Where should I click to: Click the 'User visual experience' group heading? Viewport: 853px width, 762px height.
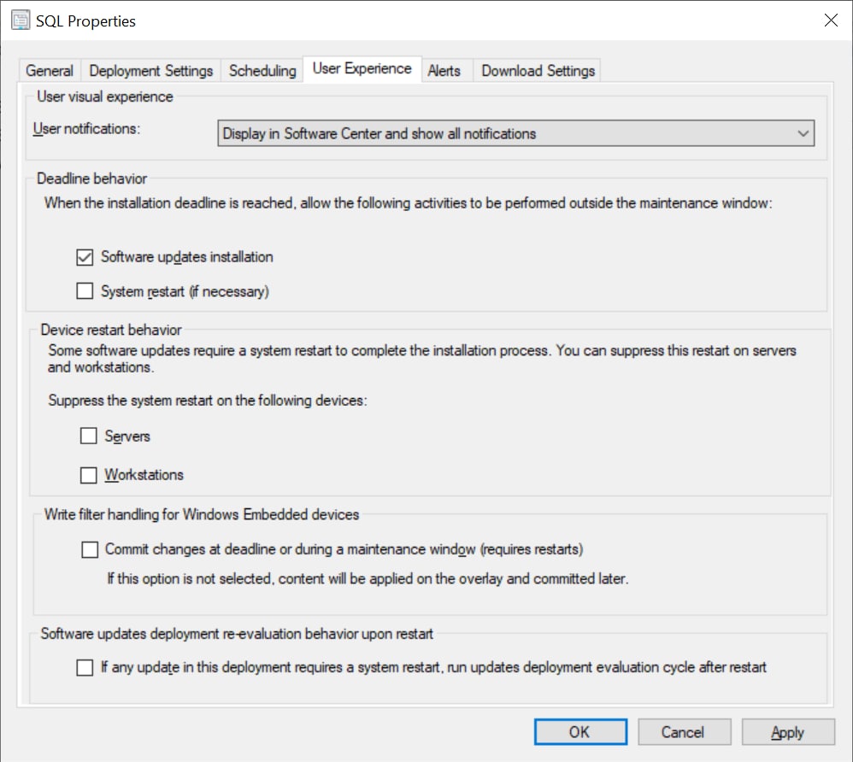105,97
